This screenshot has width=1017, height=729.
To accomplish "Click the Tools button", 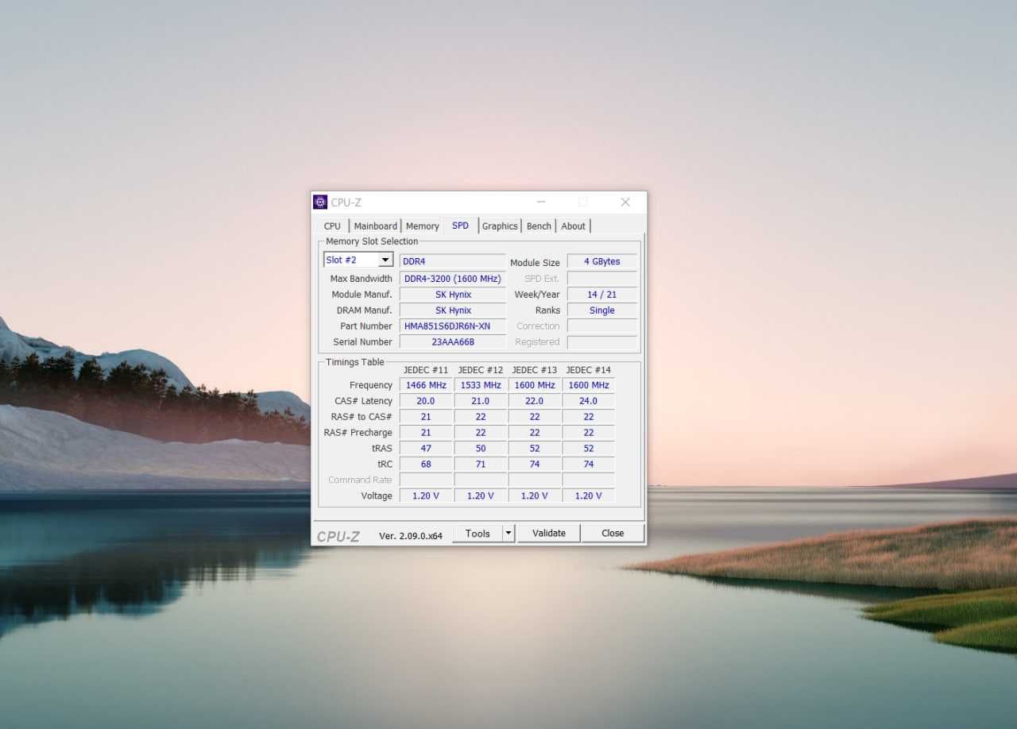I will pyautogui.click(x=478, y=534).
